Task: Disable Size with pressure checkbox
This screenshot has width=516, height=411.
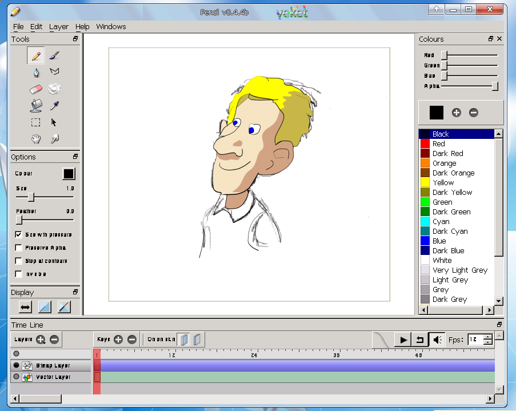Action: pos(18,234)
